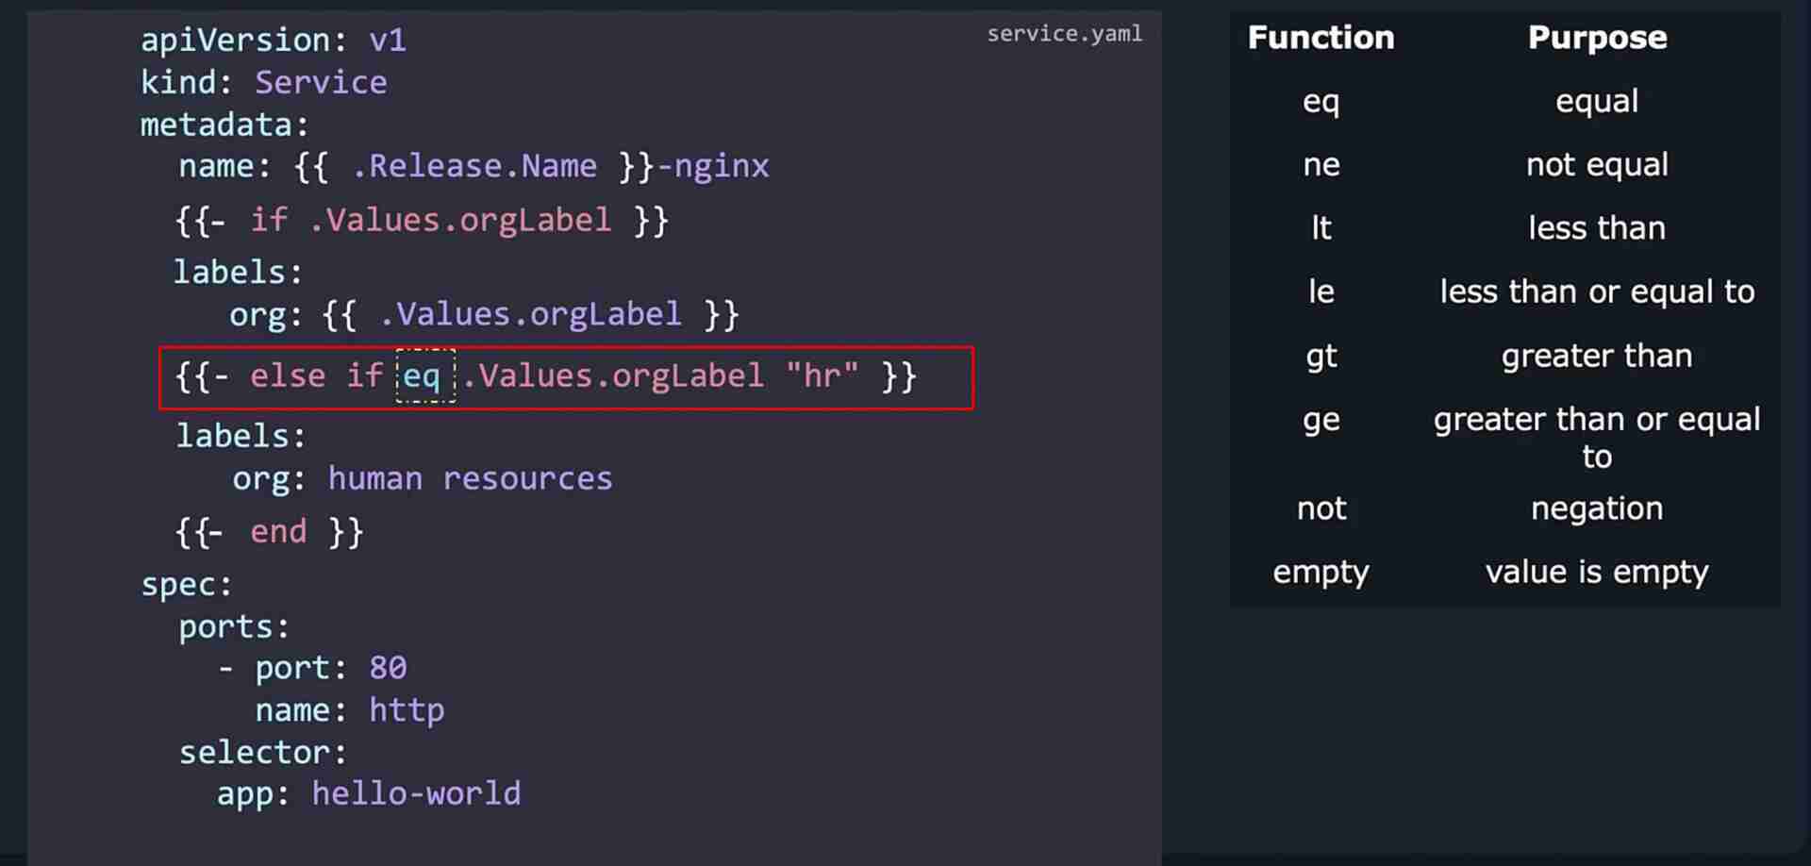Click the 'if .Values.orgLabel' template line
This screenshot has height=866, width=1811.
pos(422,221)
